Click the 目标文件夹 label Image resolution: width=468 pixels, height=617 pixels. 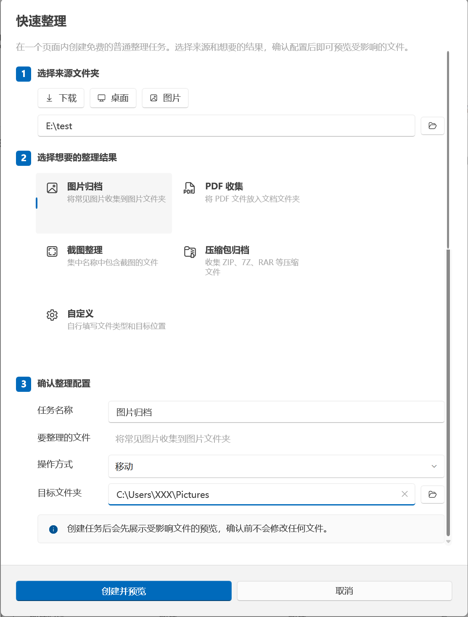coord(59,492)
